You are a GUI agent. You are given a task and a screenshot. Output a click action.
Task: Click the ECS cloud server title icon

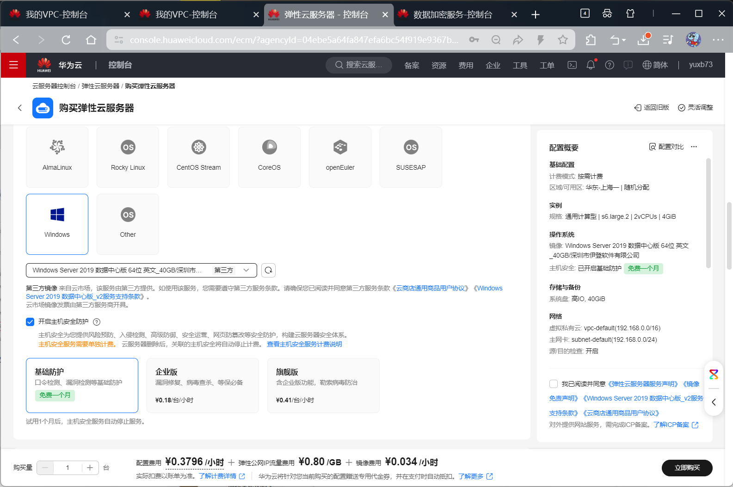[43, 108]
